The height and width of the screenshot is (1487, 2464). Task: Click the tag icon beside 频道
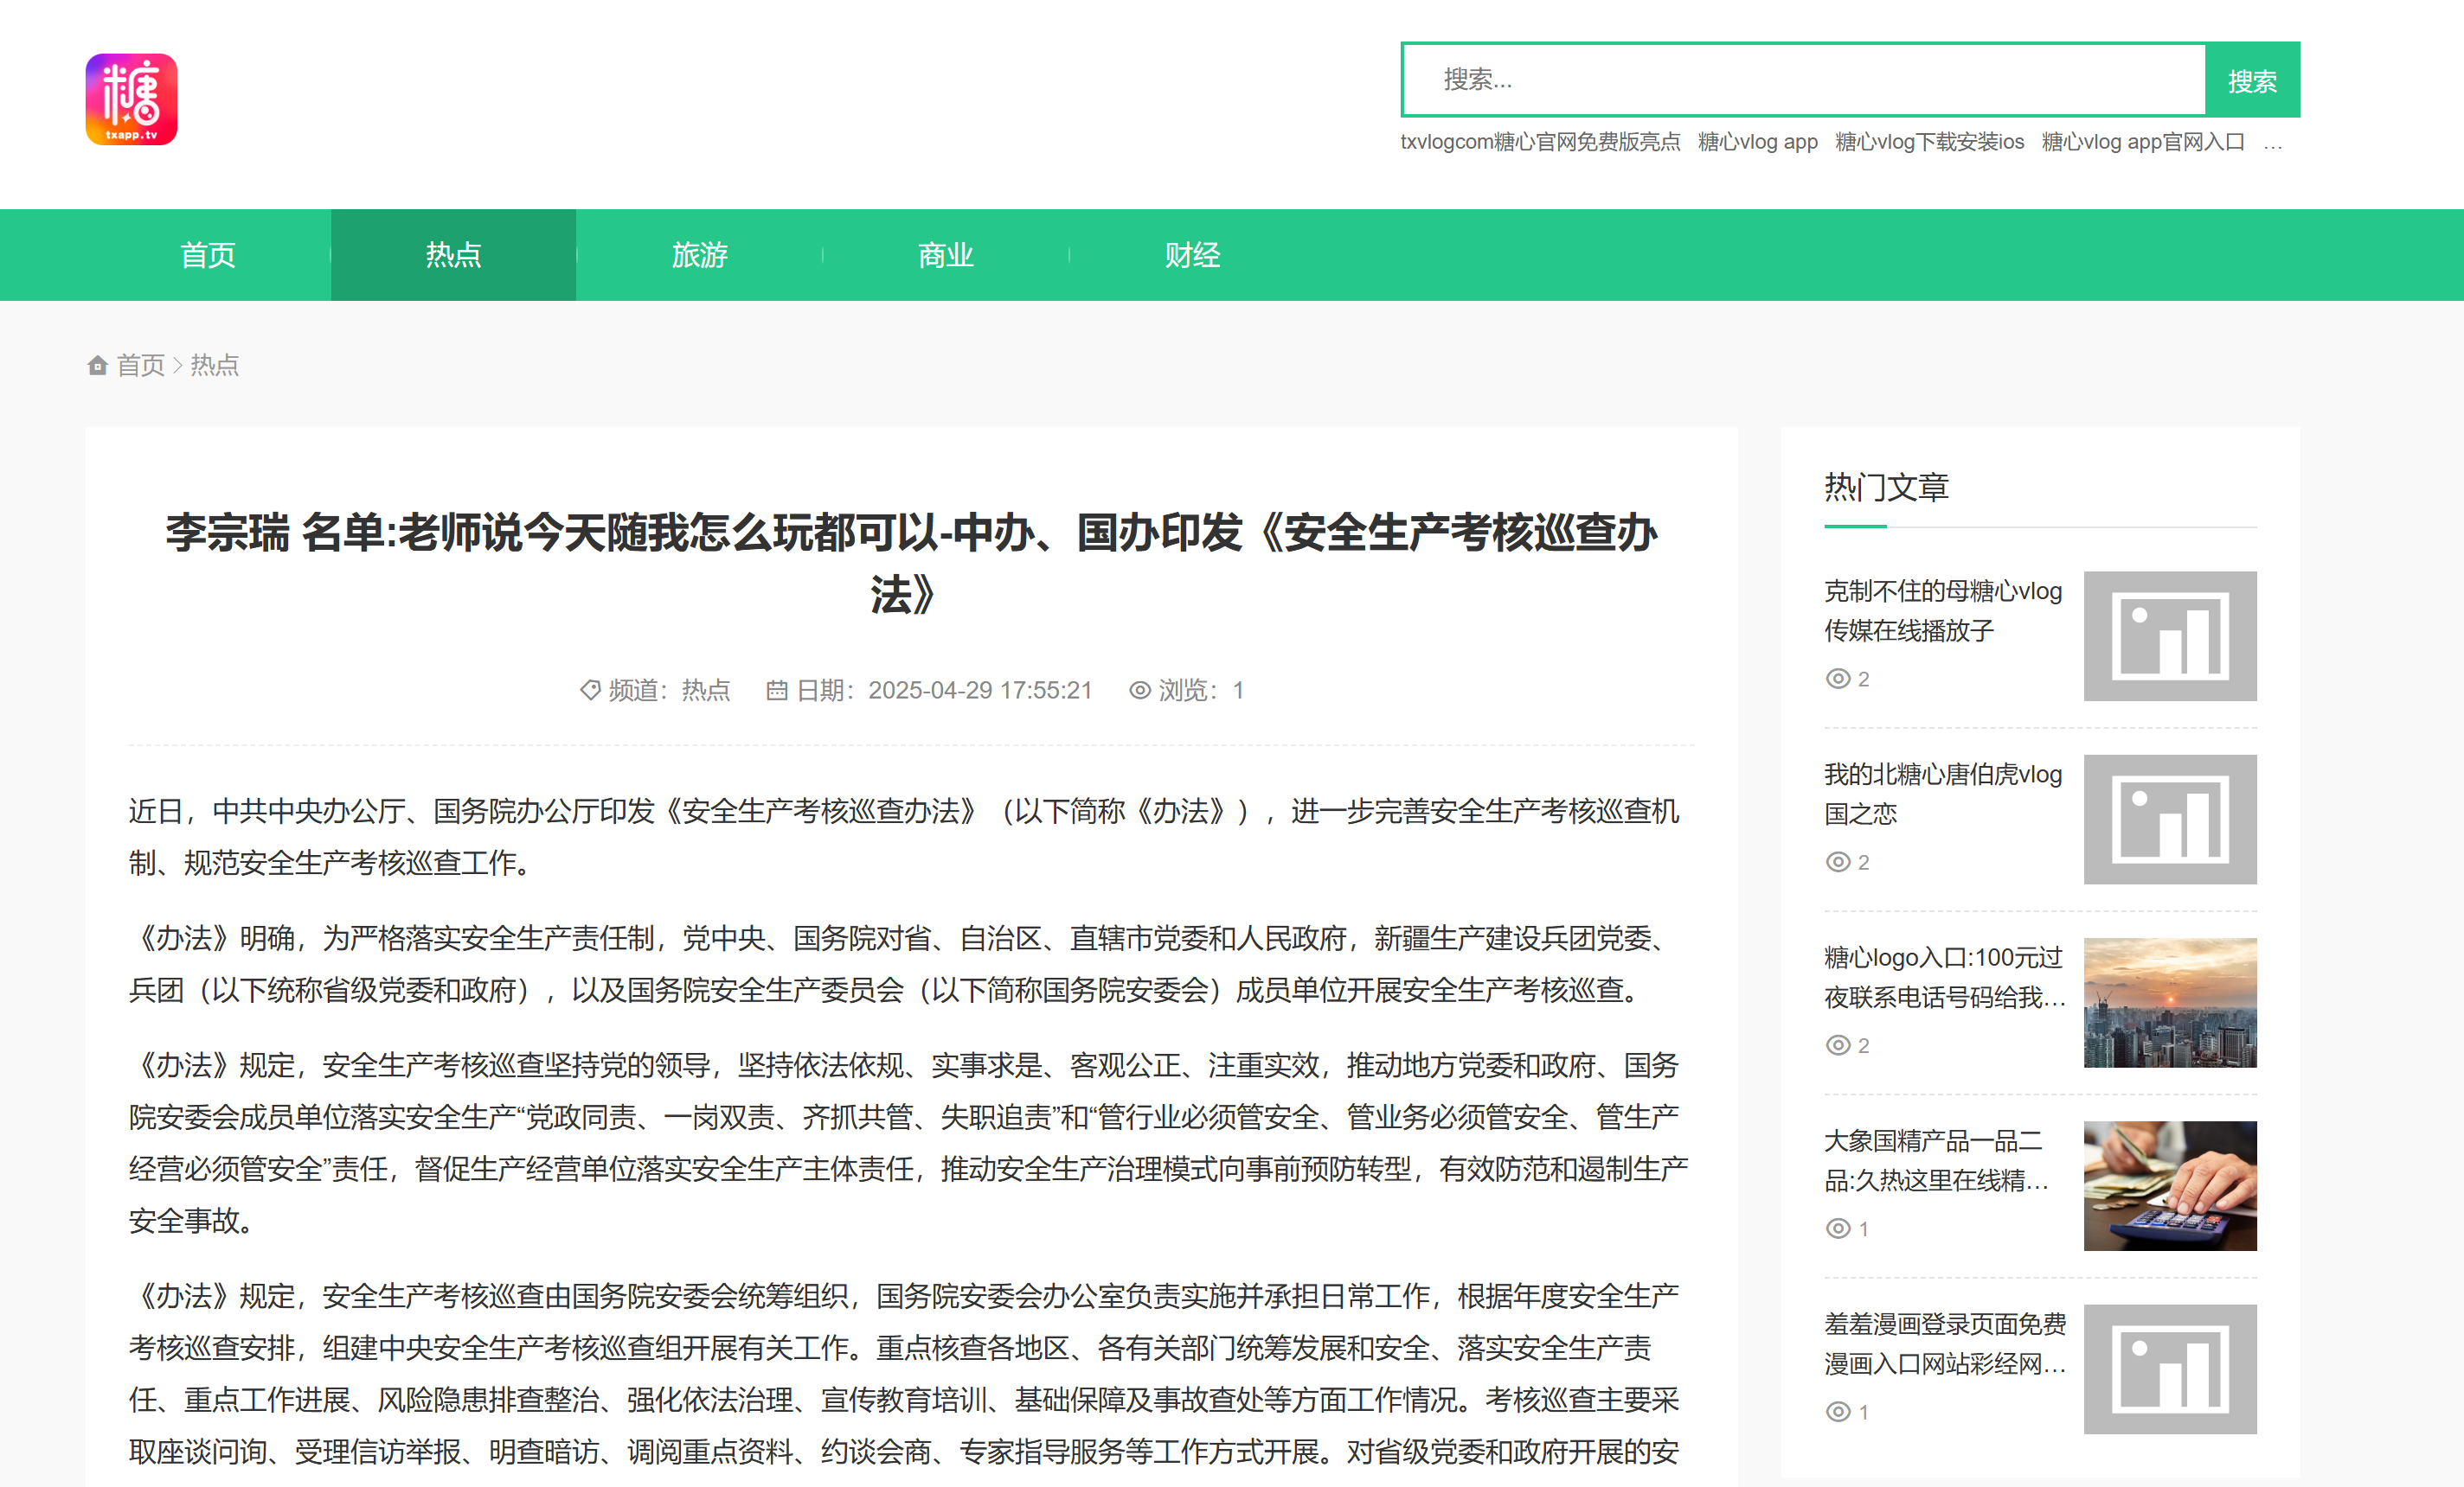pos(590,690)
